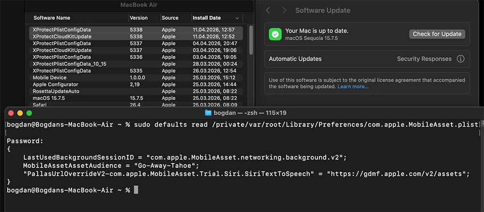
Task: Click the Terminal prompt cursor block
Action: (x=136, y=190)
